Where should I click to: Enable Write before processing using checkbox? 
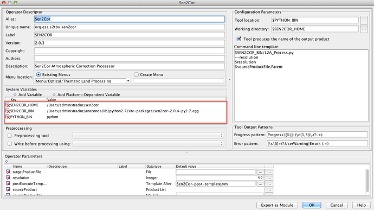click(x=10, y=144)
